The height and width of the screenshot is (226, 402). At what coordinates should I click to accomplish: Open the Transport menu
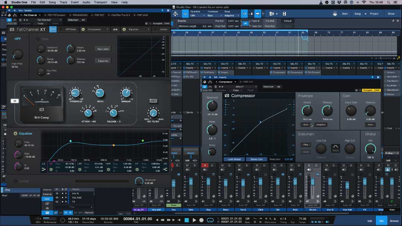[100, 2]
